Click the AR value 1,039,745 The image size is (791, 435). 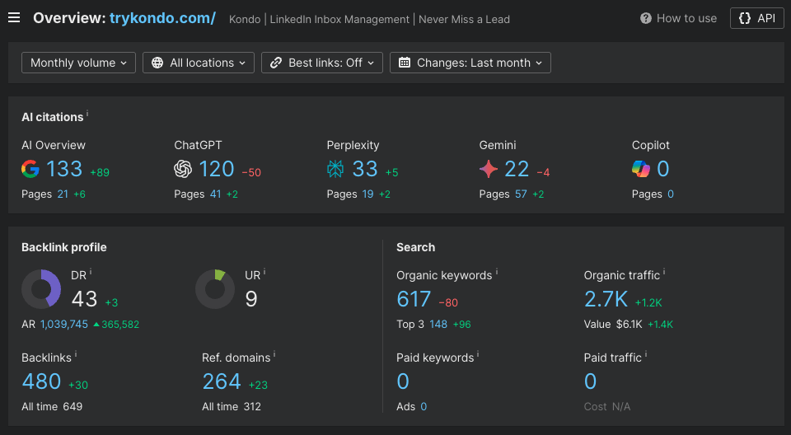[64, 325]
